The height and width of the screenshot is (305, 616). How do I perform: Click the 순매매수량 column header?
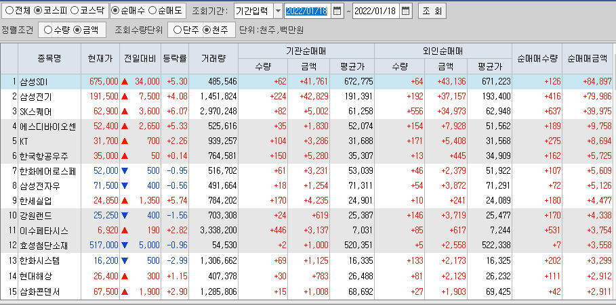coord(537,59)
